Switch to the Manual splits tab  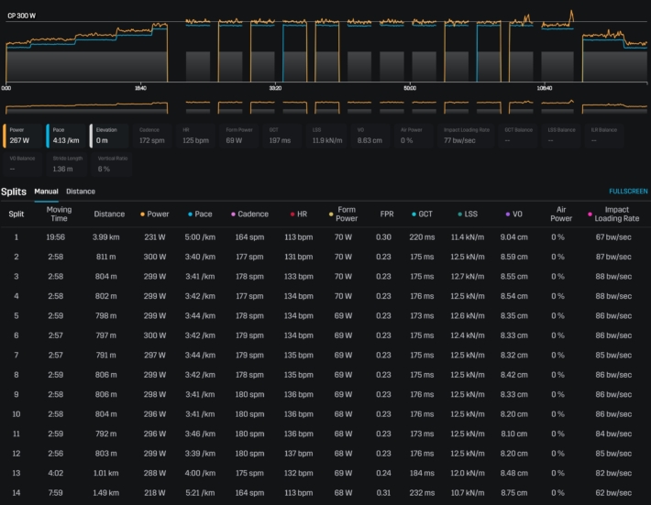pyautogui.click(x=47, y=192)
